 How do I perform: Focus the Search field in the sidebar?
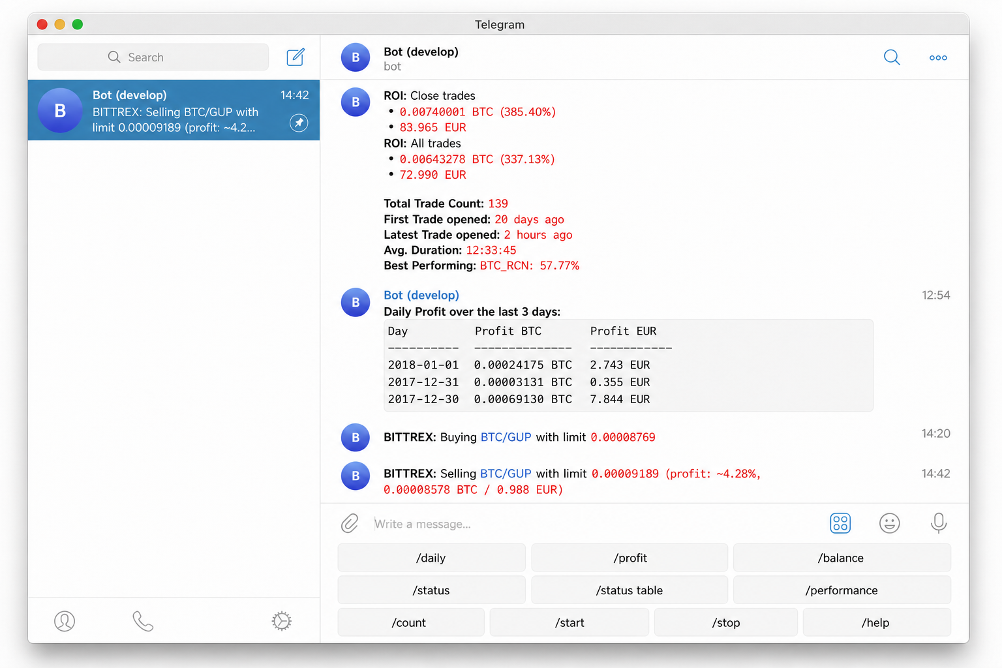(153, 57)
